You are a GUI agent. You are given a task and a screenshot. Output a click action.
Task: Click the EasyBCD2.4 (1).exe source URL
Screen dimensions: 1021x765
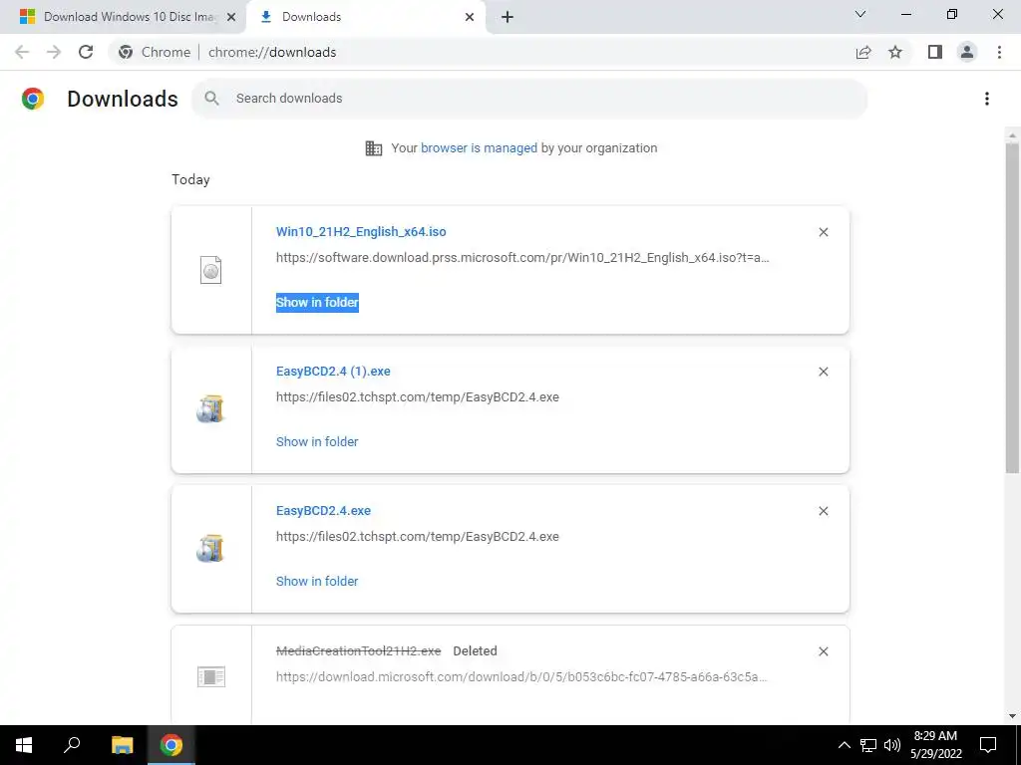coord(418,396)
